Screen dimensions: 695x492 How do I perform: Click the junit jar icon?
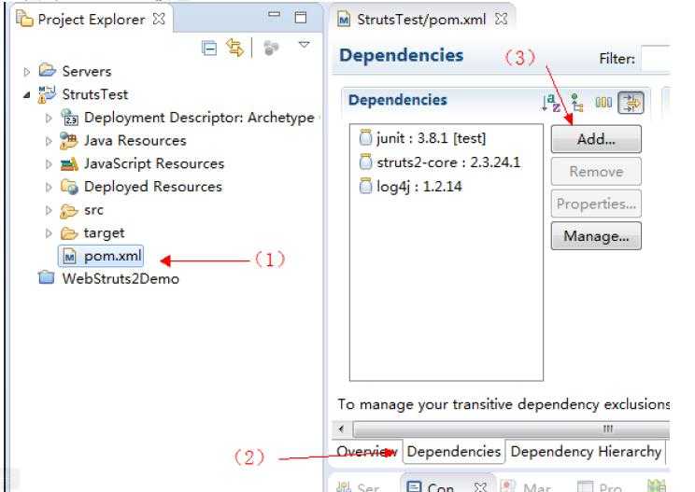(x=365, y=138)
